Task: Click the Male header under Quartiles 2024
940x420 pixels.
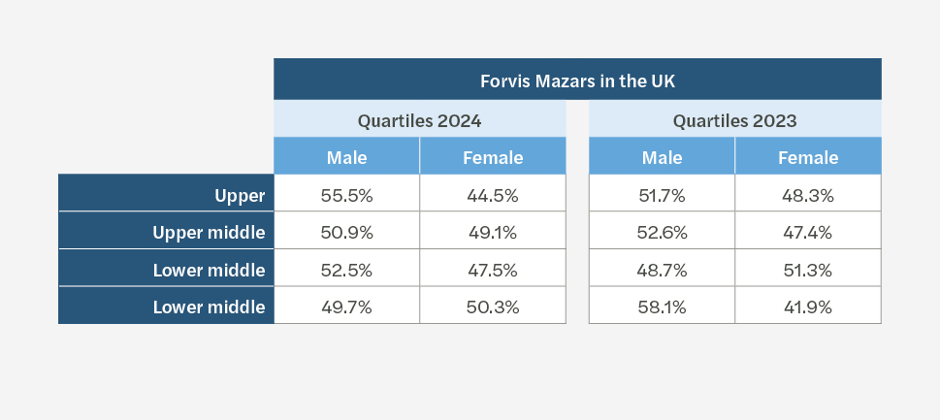Action: point(346,157)
